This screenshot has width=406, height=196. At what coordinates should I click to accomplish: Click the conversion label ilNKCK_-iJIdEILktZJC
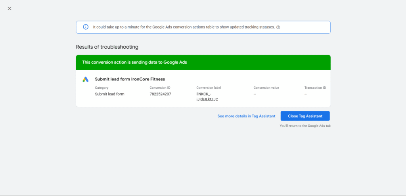[x=207, y=97]
